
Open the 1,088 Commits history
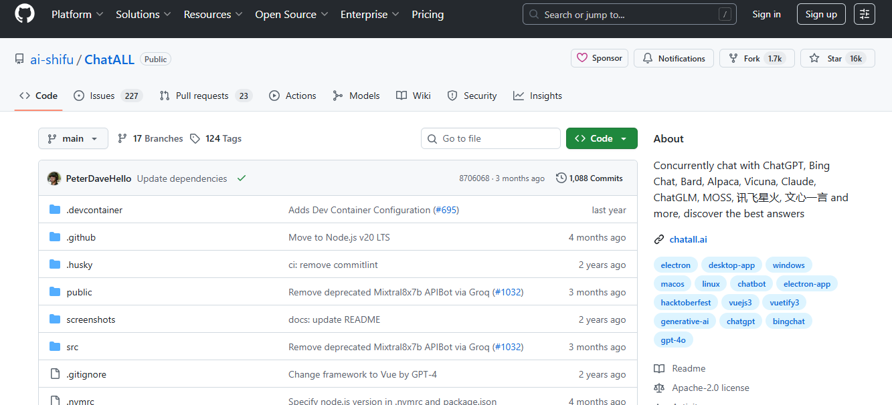[590, 178]
